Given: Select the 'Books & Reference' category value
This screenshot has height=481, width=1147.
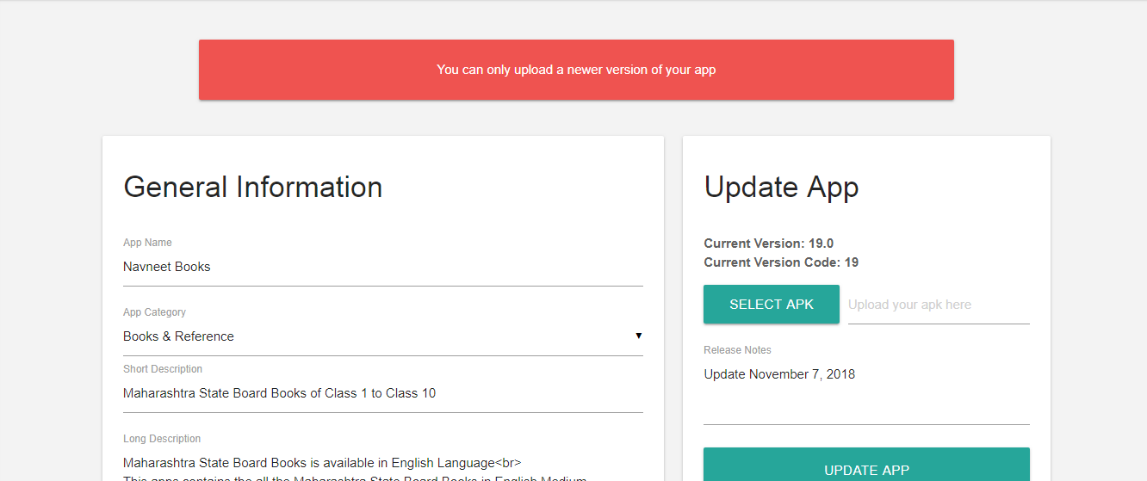Looking at the screenshot, I should pos(178,336).
